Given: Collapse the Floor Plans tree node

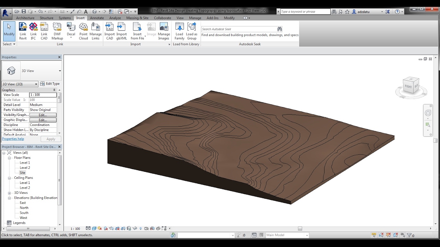Looking at the screenshot, I should [x=10, y=158].
